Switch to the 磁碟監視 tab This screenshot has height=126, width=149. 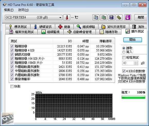point(50,32)
